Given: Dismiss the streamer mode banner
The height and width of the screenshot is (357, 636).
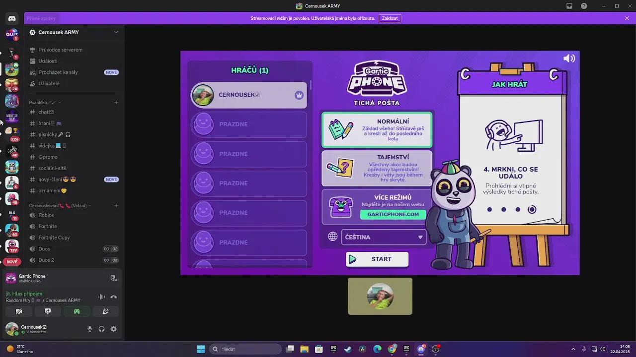Looking at the screenshot, I should pyautogui.click(x=627, y=18).
